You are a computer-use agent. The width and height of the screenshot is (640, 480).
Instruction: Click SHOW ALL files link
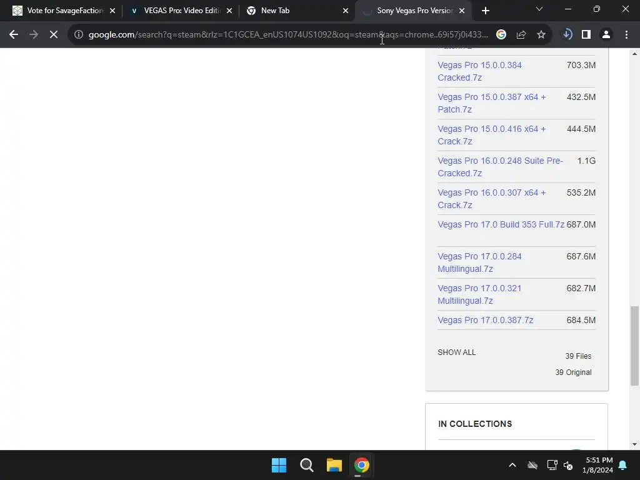(457, 352)
